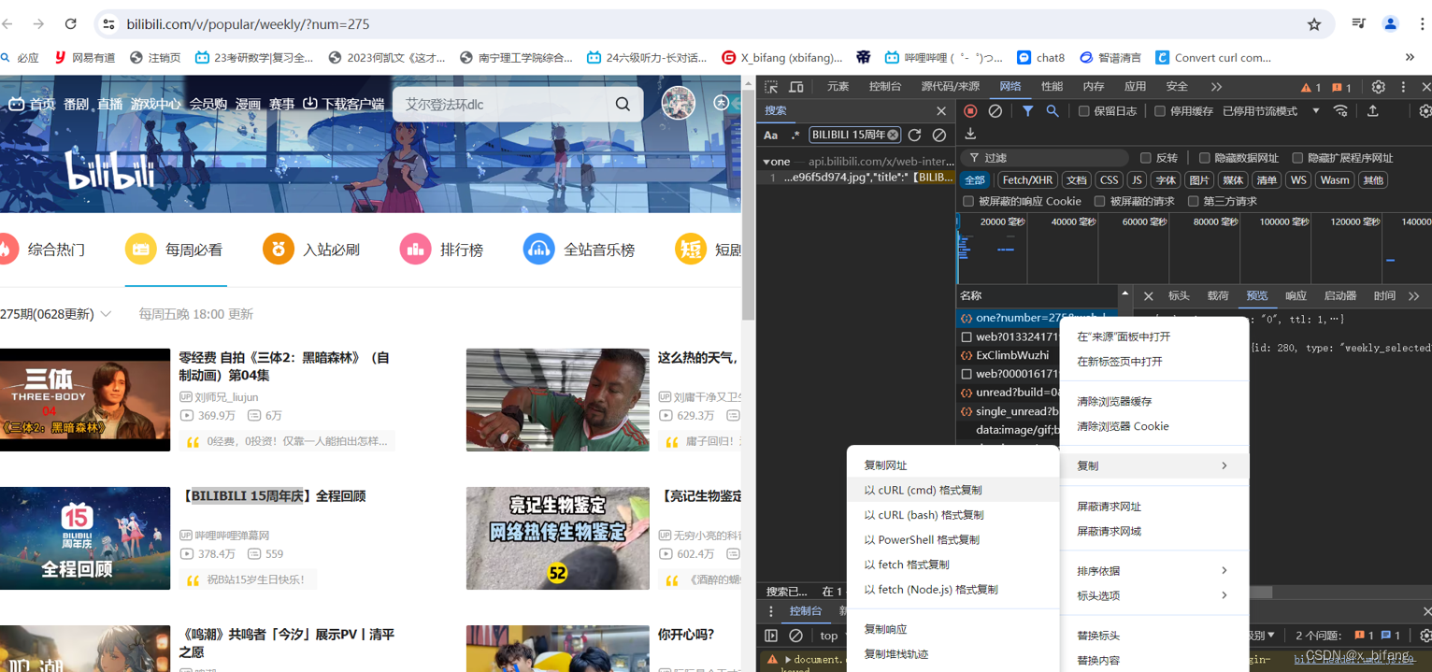The image size is (1432, 672).
Task: Toggle the 反转 invert filter checkbox
Action: 1145,158
